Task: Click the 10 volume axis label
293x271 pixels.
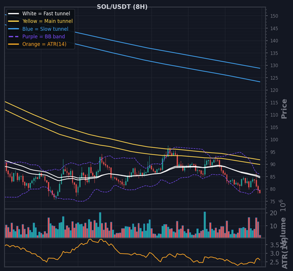Action: [274, 226]
